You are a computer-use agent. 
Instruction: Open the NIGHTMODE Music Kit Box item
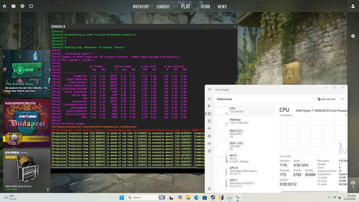coord(27,170)
